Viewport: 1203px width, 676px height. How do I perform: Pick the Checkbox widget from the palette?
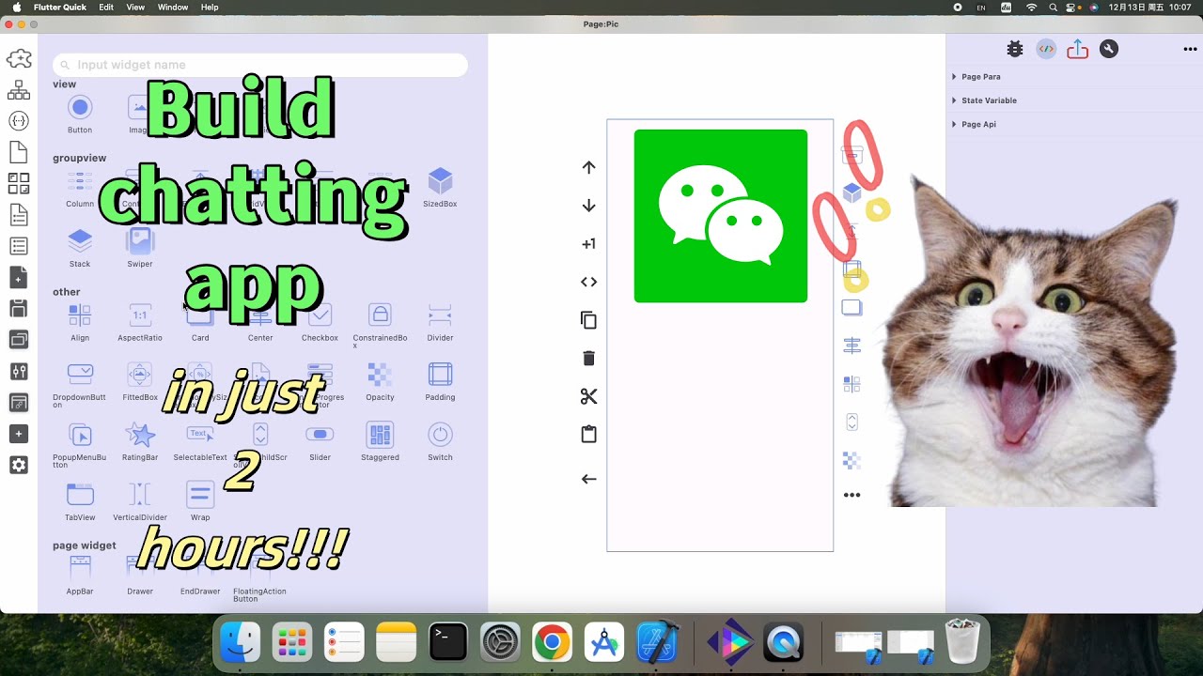[x=320, y=315]
